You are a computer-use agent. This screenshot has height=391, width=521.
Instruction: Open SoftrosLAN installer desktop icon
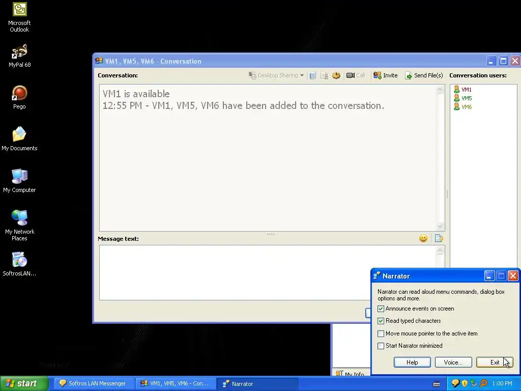(20, 264)
